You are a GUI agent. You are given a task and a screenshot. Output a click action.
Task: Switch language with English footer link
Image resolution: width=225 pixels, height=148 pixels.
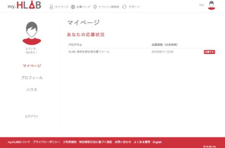point(157,142)
